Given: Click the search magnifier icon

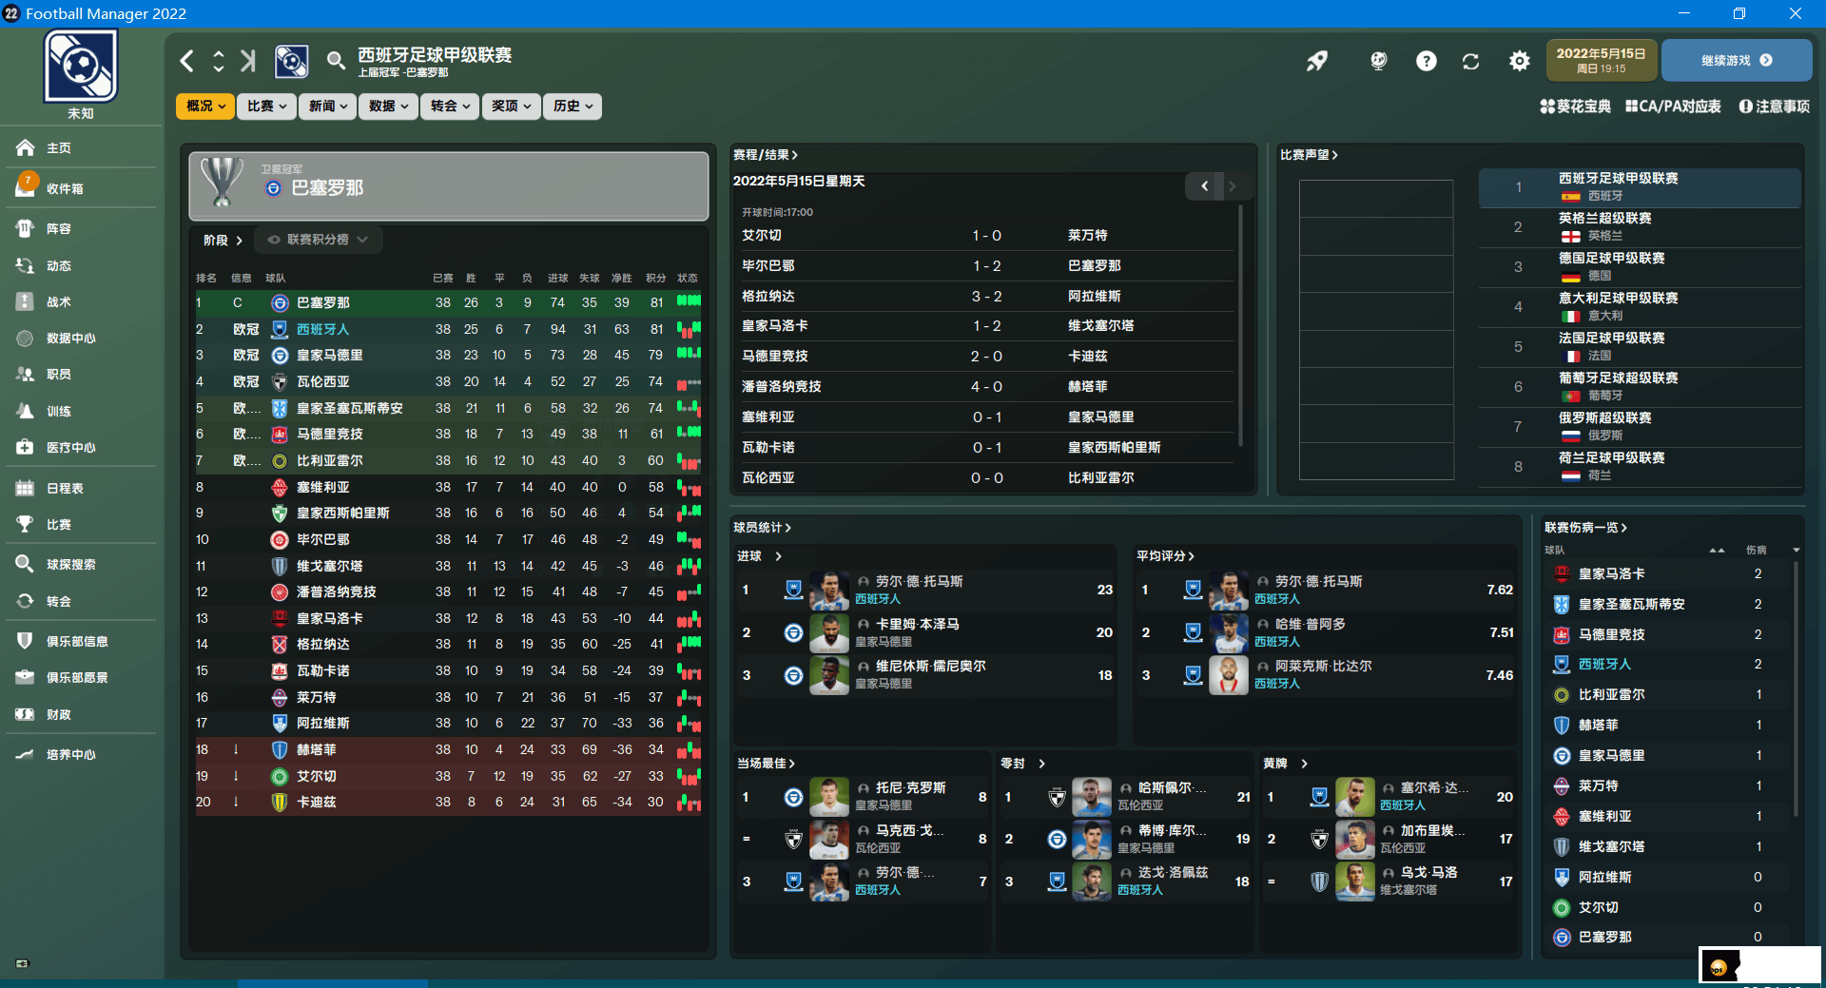Looking at the screenshot, I should tap(335, 61).
